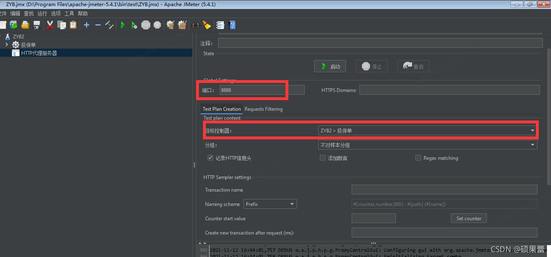
Task: Open the 帮助 menu
Action: click(x=83, y=13)
